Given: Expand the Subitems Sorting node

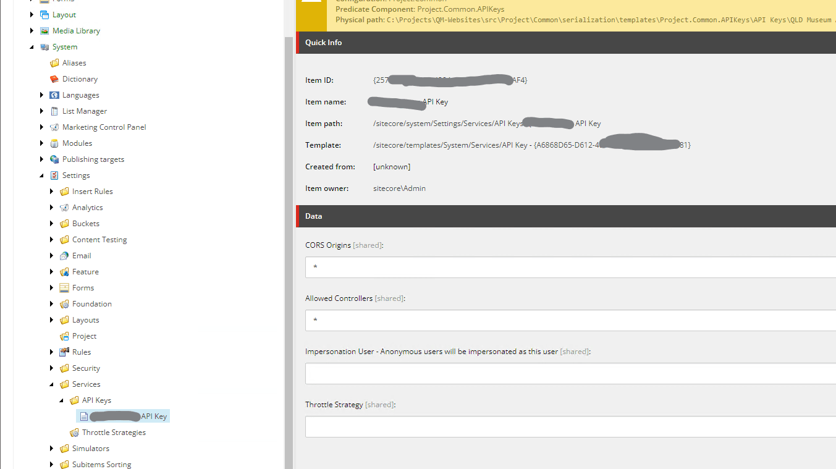Looking at the screenshot, I should click(52, 465).
